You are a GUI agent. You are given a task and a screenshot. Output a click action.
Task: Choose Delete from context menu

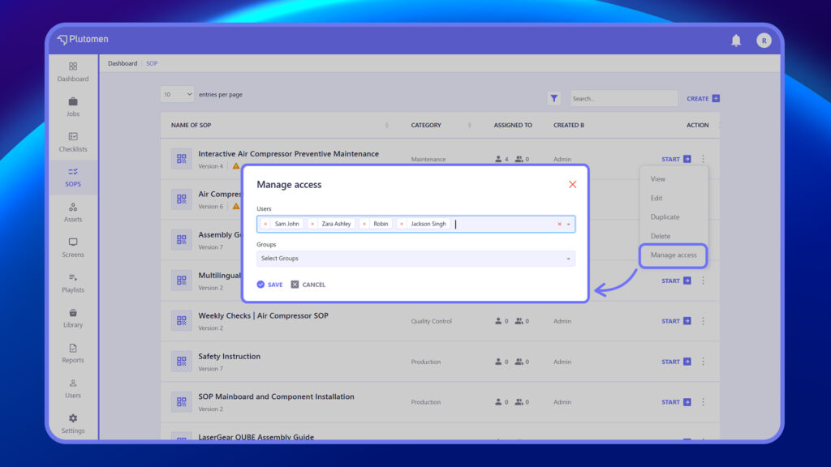pos(661,236)
